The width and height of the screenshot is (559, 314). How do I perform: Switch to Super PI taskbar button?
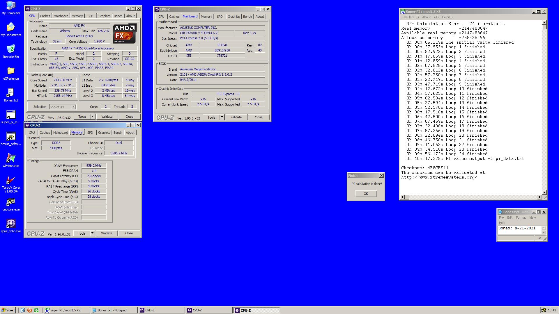[67, 310]
